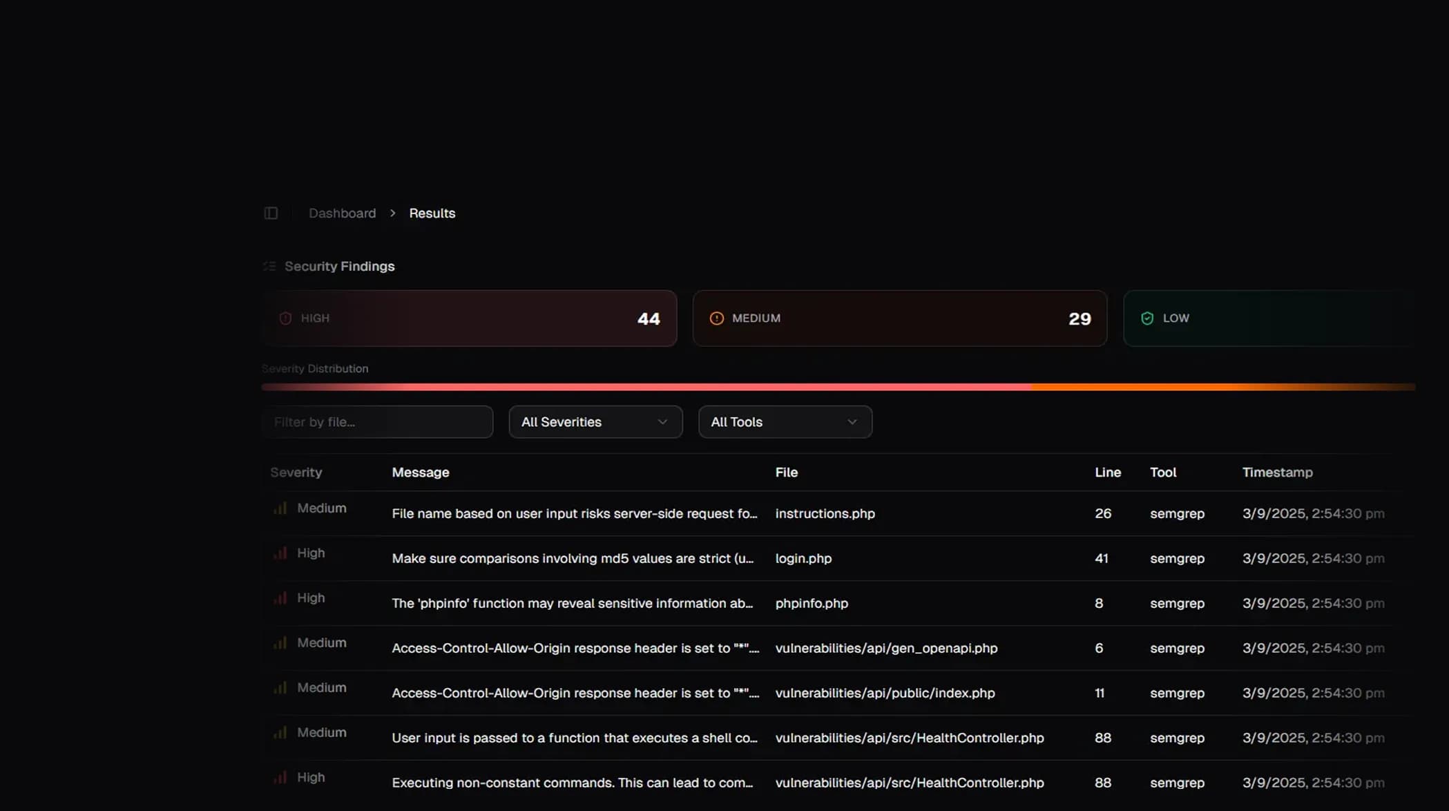The height and width of the screenshot is (811, 1449).
Task: Click severity bars icon for instructions.php row
Action: click(280, 508)
